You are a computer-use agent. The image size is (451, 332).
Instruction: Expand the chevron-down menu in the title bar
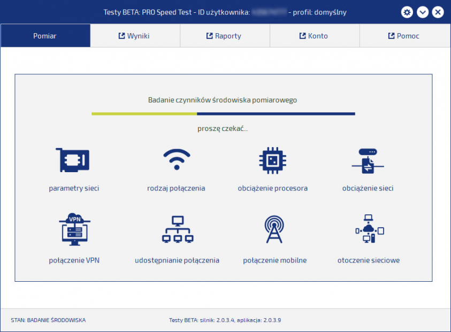click(x=423, y=12)
